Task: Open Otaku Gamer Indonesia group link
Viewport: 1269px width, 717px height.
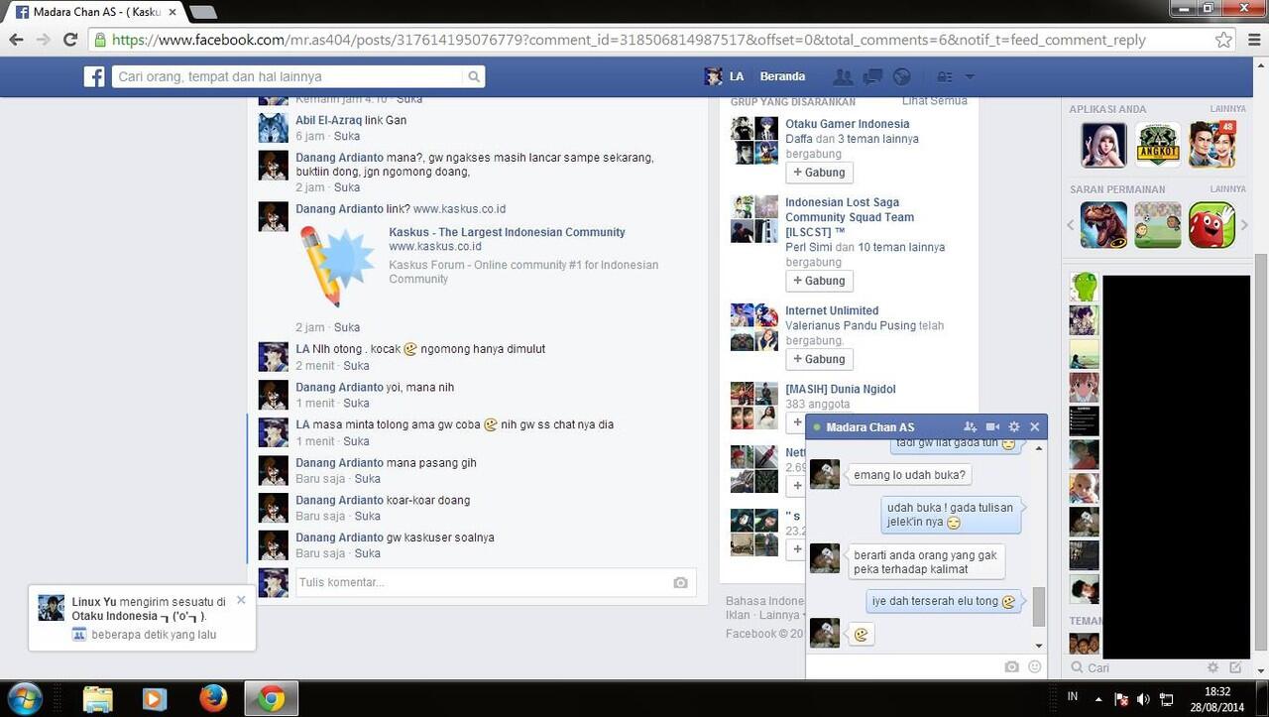Action: pyautogui.click(x=848, y=124)
